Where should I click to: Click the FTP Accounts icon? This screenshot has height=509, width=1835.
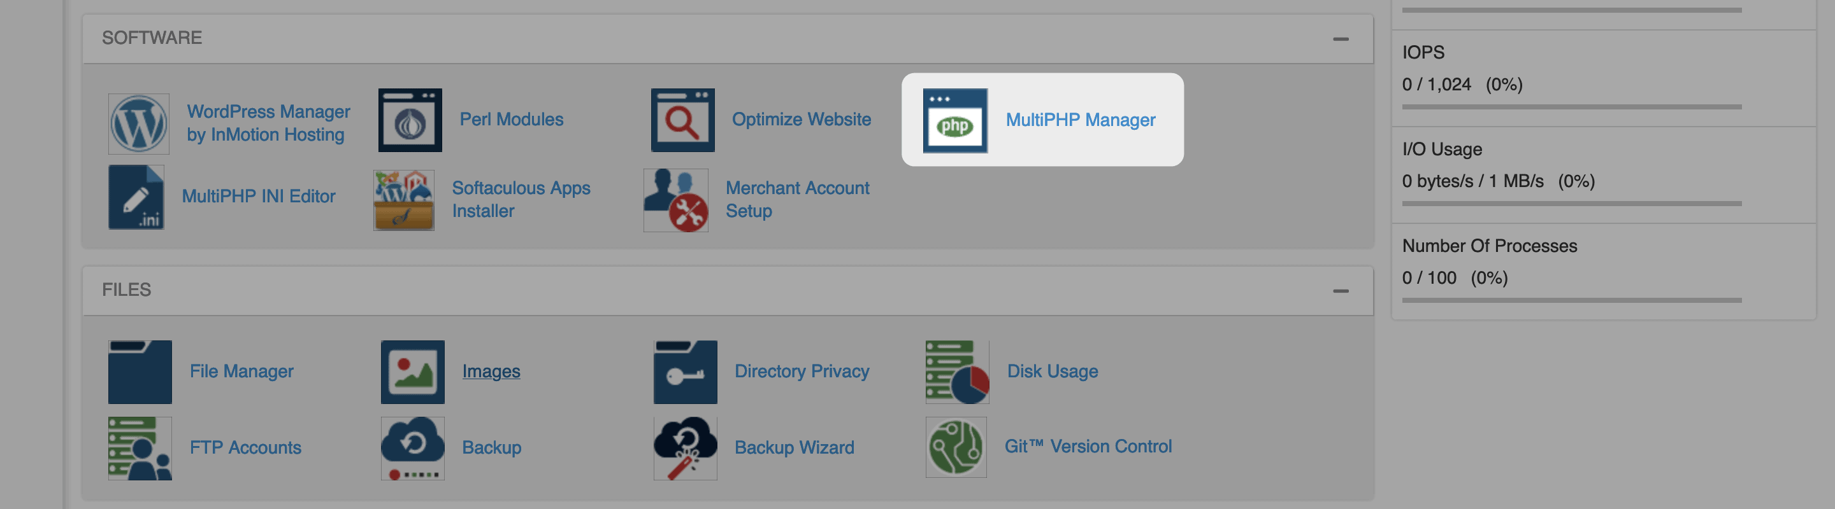(140, 449)
